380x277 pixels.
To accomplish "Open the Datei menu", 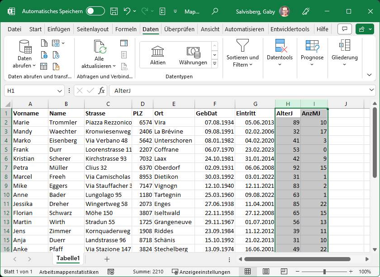I will (14, 29).
